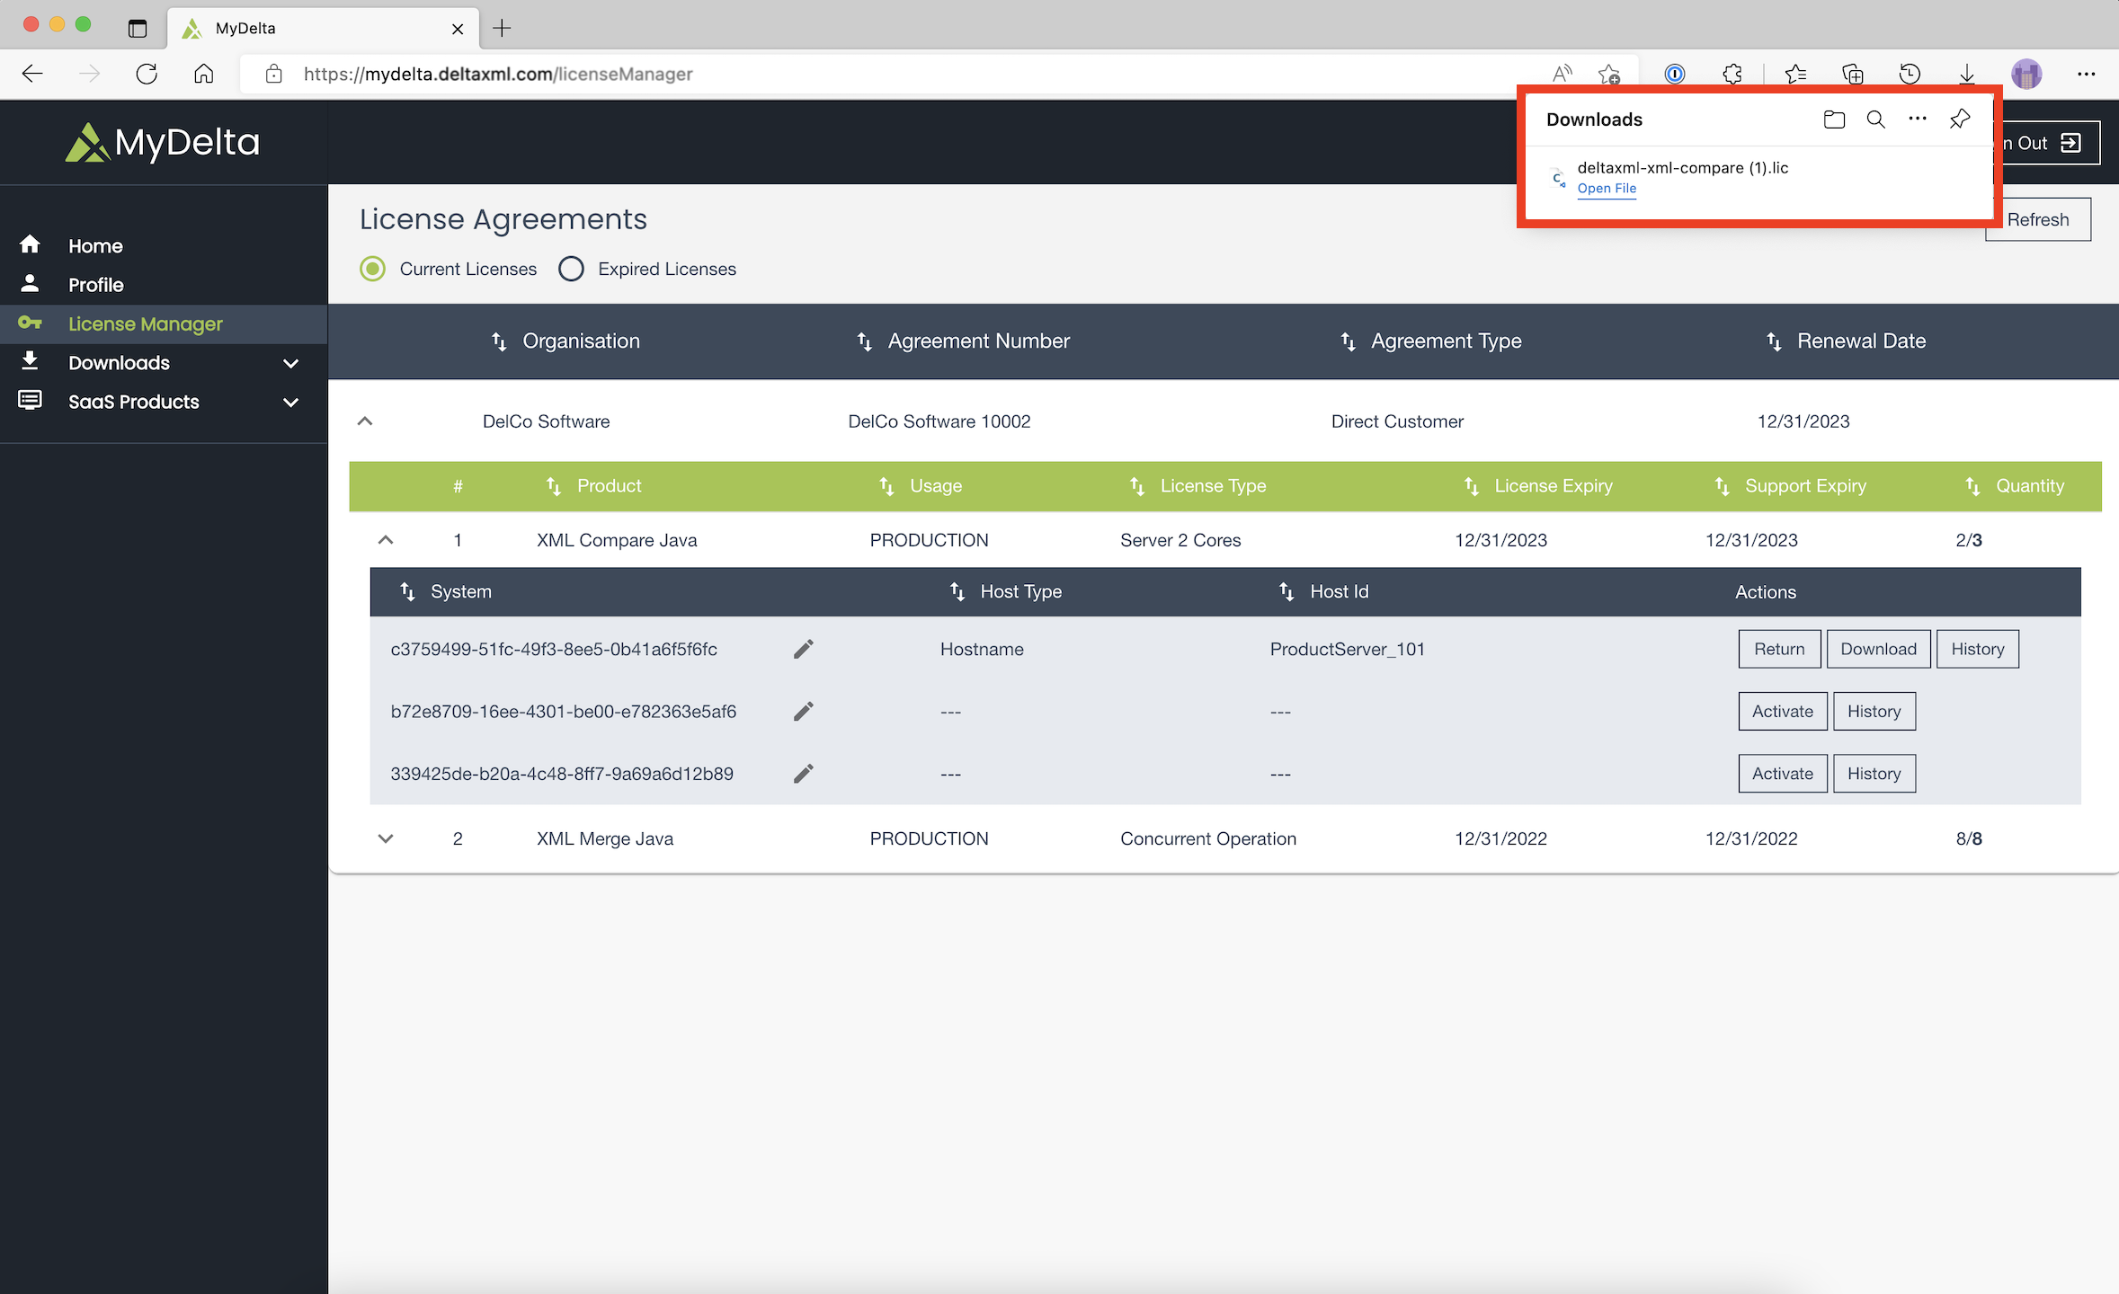Expand the XML Merge Java row

[386, 838]
